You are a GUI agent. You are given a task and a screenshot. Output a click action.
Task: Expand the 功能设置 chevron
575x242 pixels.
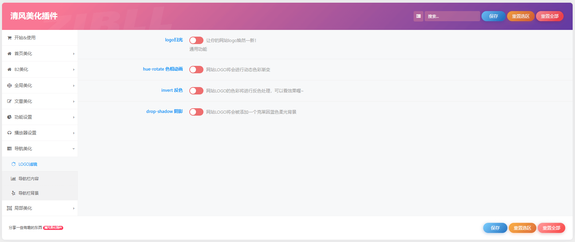(x=74, y=117)
